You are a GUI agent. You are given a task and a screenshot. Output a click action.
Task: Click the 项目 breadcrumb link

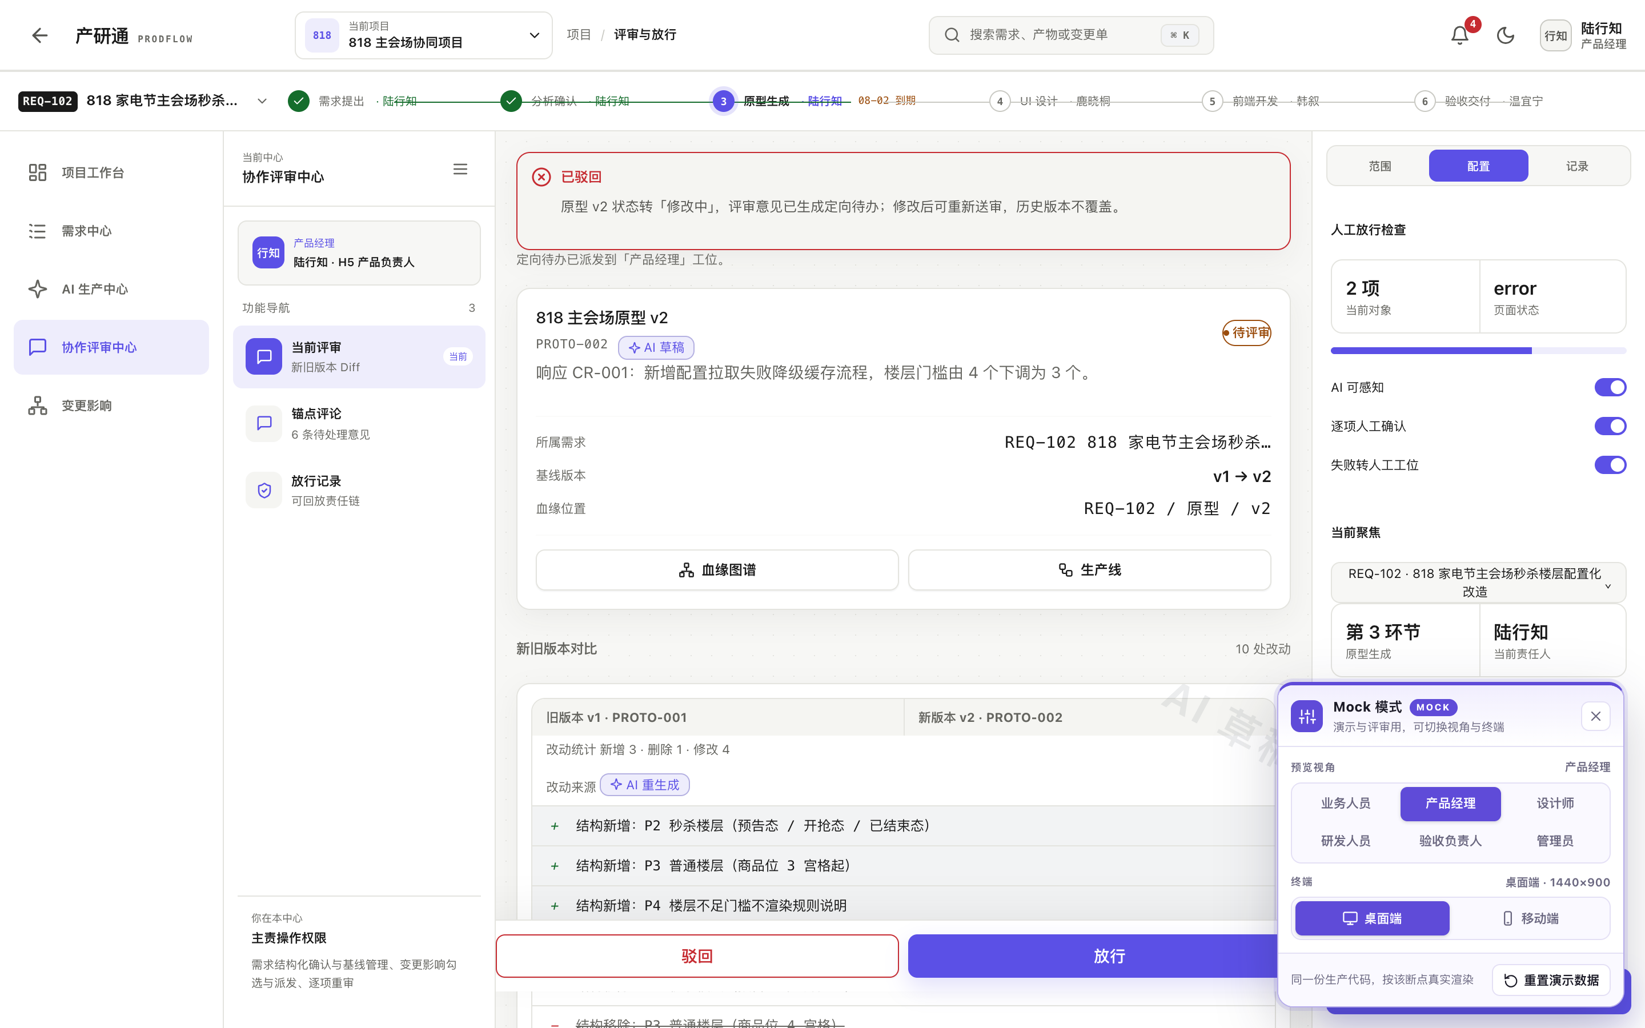click(579, 35)
